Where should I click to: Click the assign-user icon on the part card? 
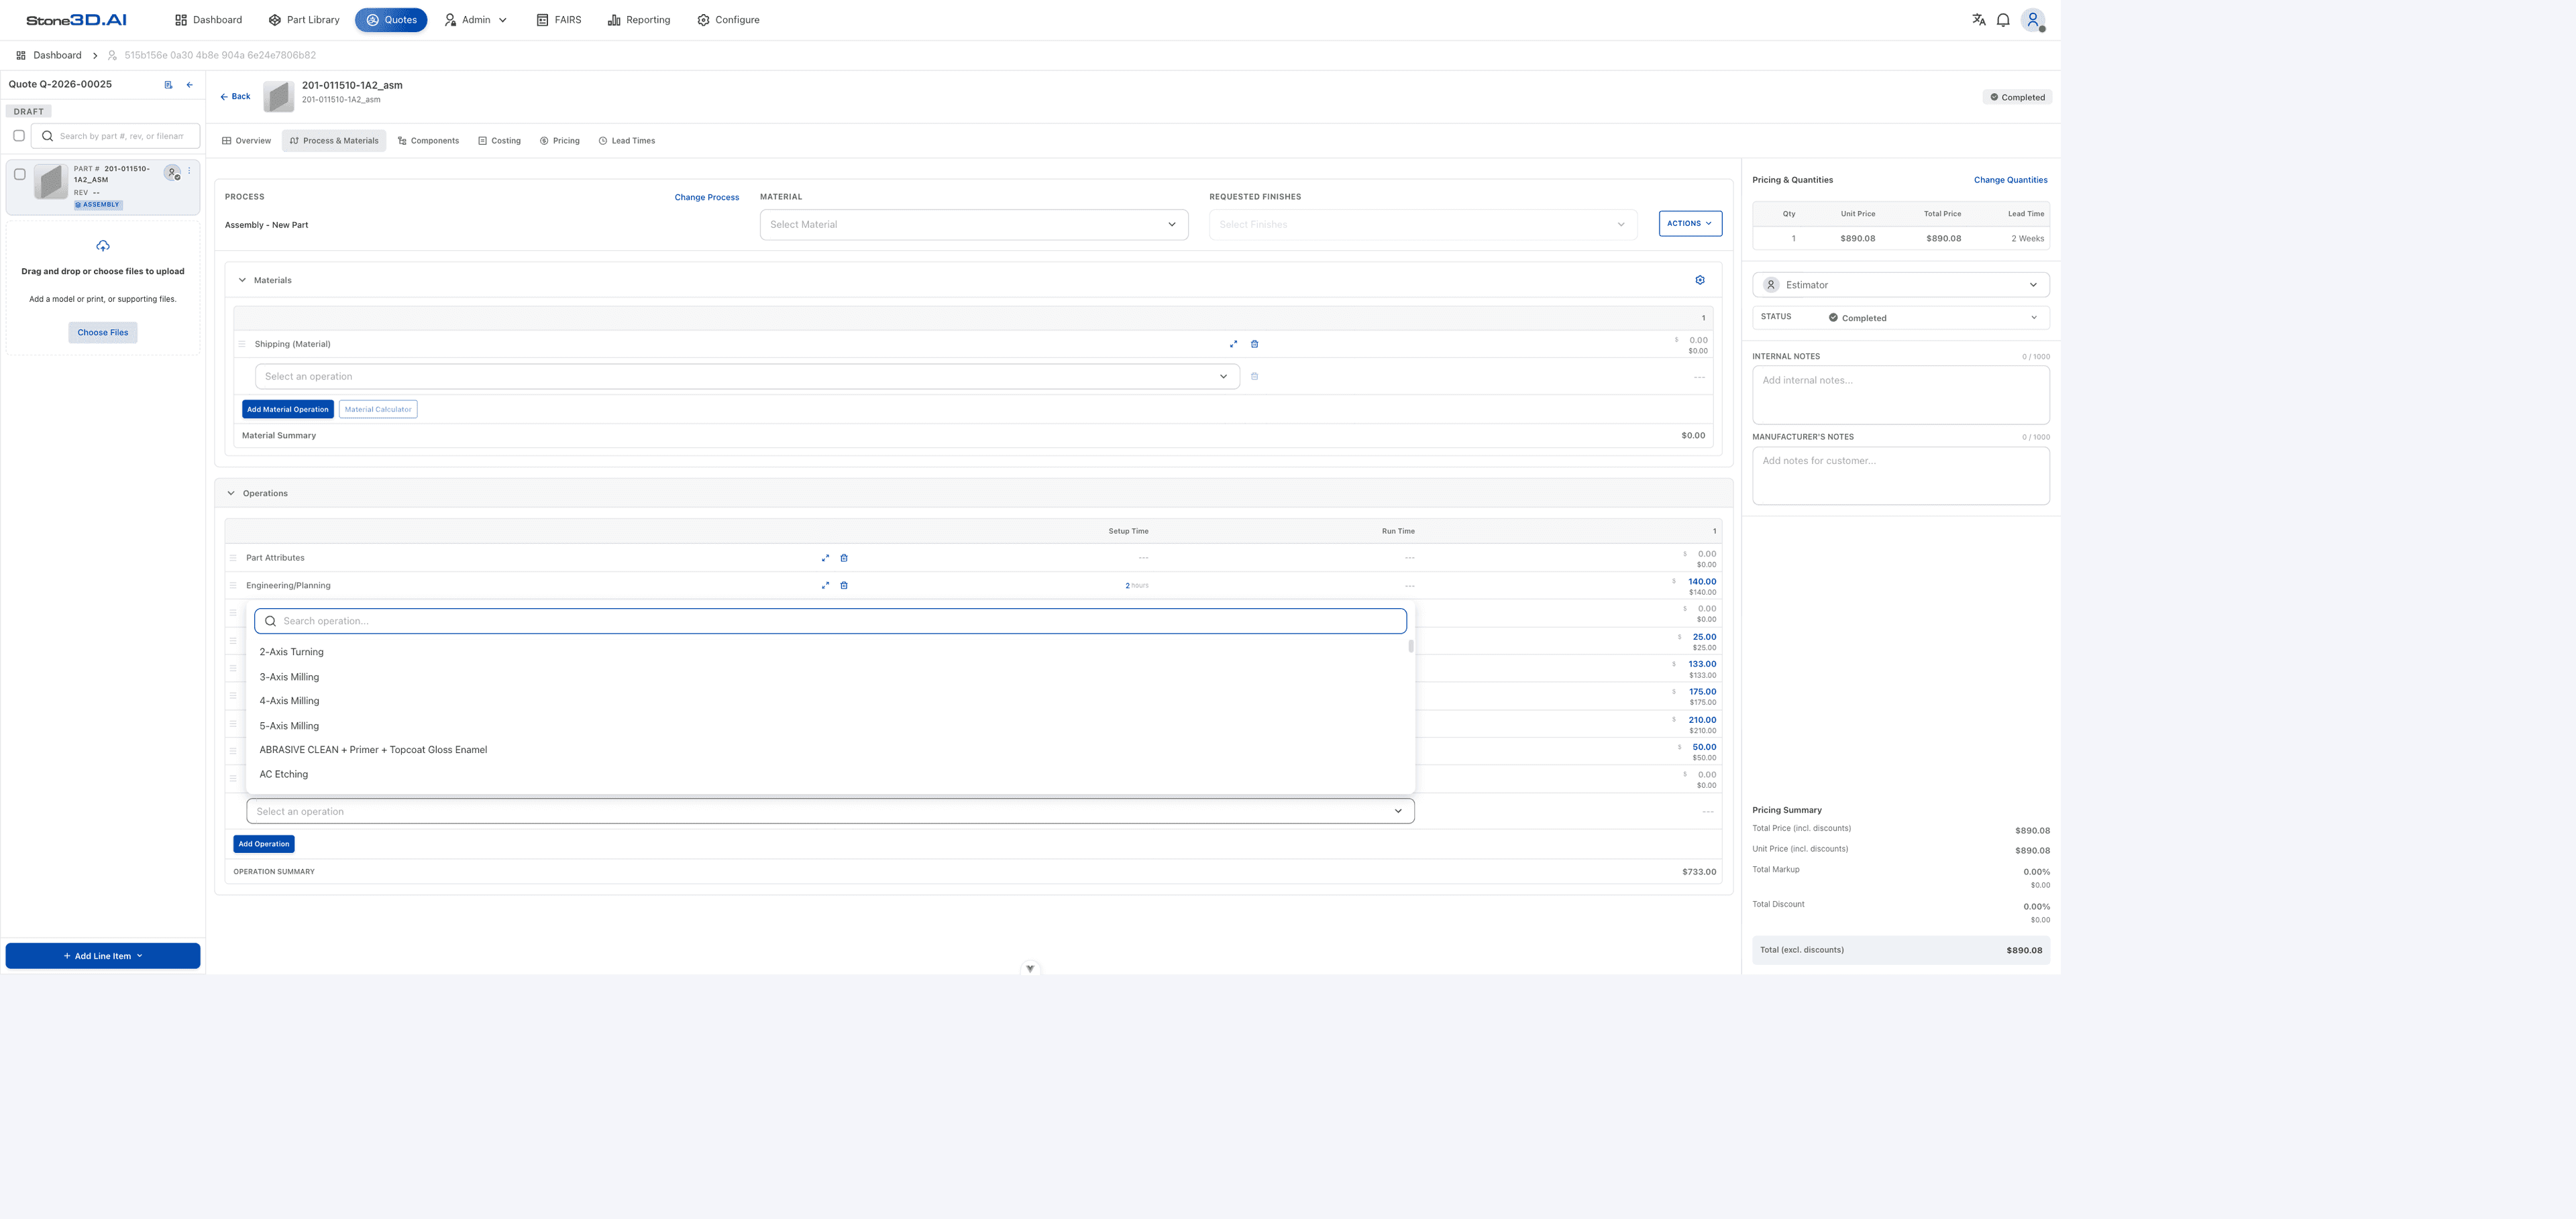point(173,173)
